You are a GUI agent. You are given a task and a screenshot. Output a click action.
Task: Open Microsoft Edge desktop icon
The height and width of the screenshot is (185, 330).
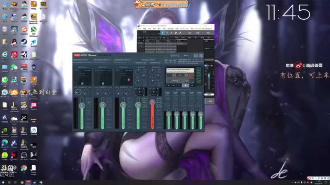click(x=5, y=143)
